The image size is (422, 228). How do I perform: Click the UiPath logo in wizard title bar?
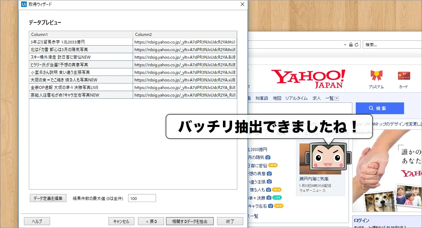point(24,5)
